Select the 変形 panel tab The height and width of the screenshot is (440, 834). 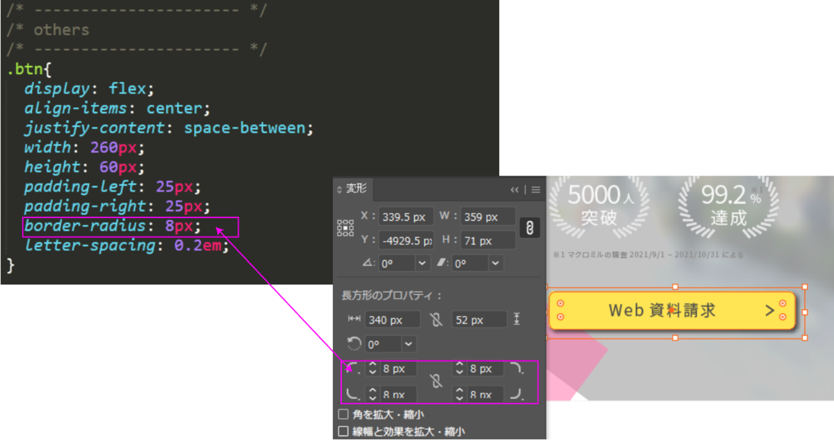356,189
